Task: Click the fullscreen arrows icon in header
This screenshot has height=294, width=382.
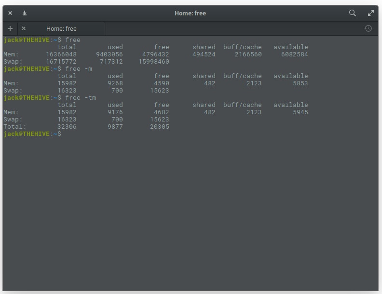Action: (x=371, y=13)
